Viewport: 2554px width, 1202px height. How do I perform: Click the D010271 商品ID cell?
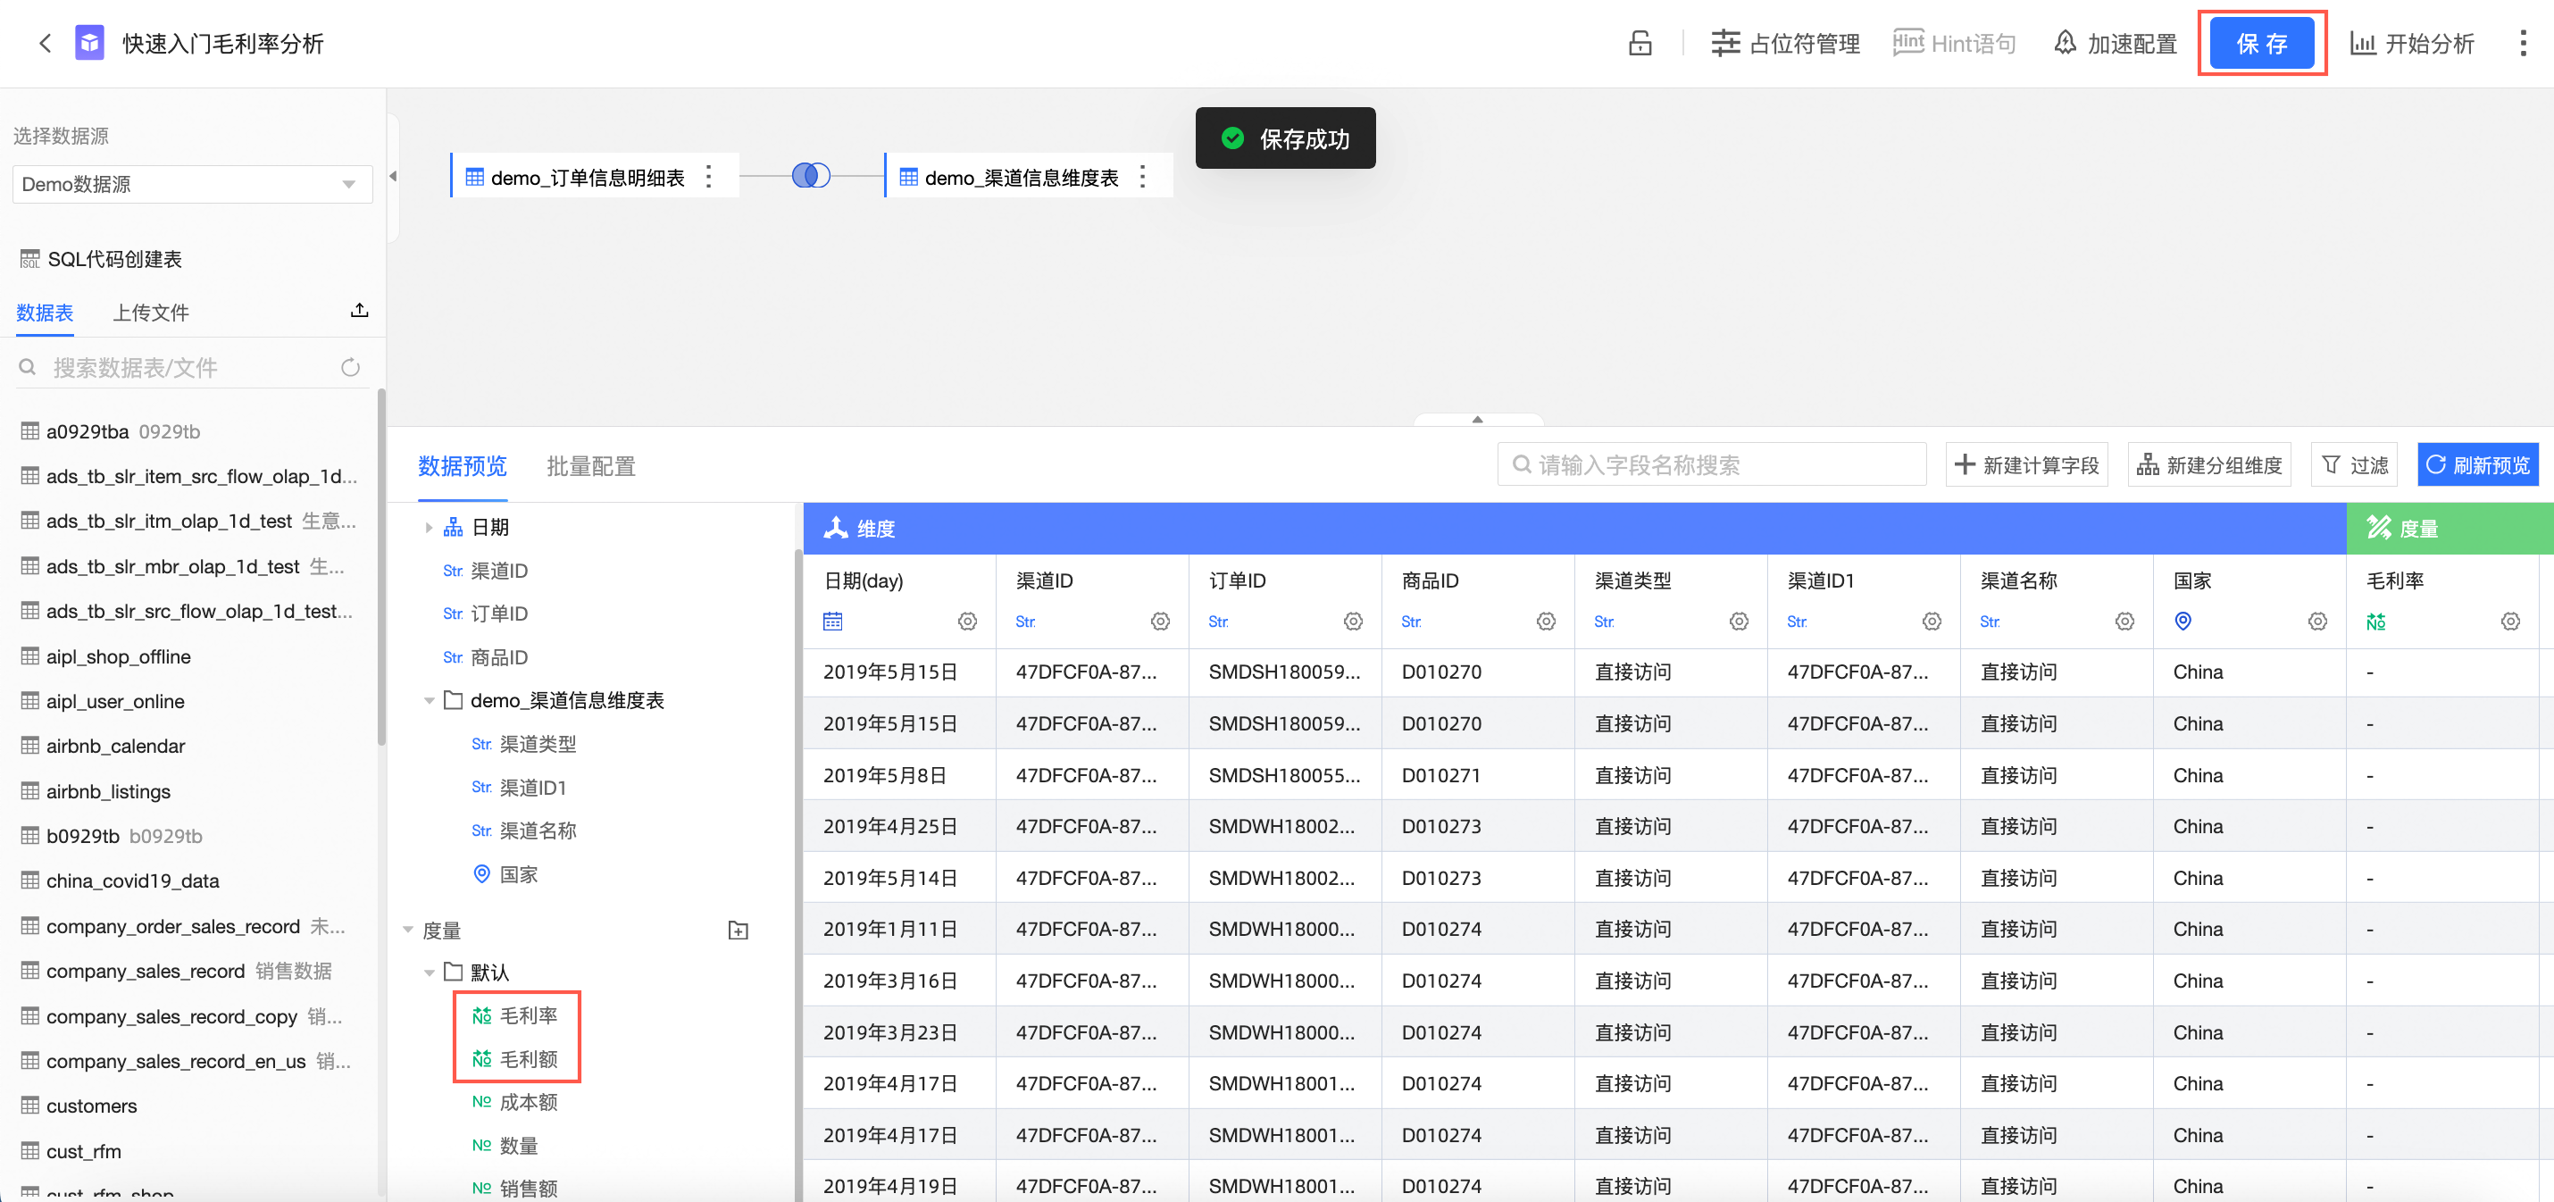click(x=1477, y=775)
